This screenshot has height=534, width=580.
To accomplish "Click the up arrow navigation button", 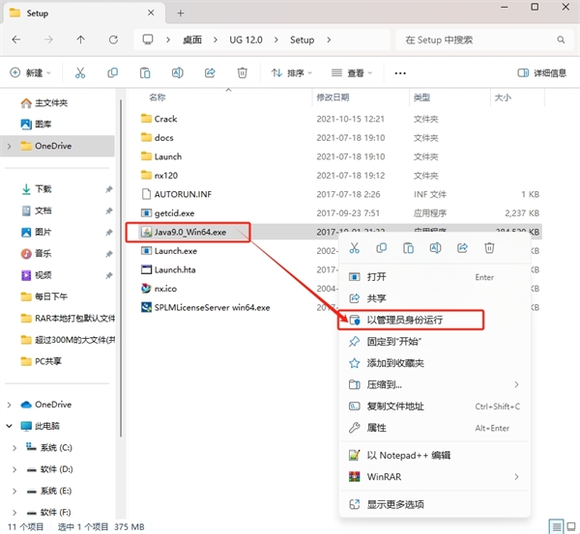I will tap(80, 40).
